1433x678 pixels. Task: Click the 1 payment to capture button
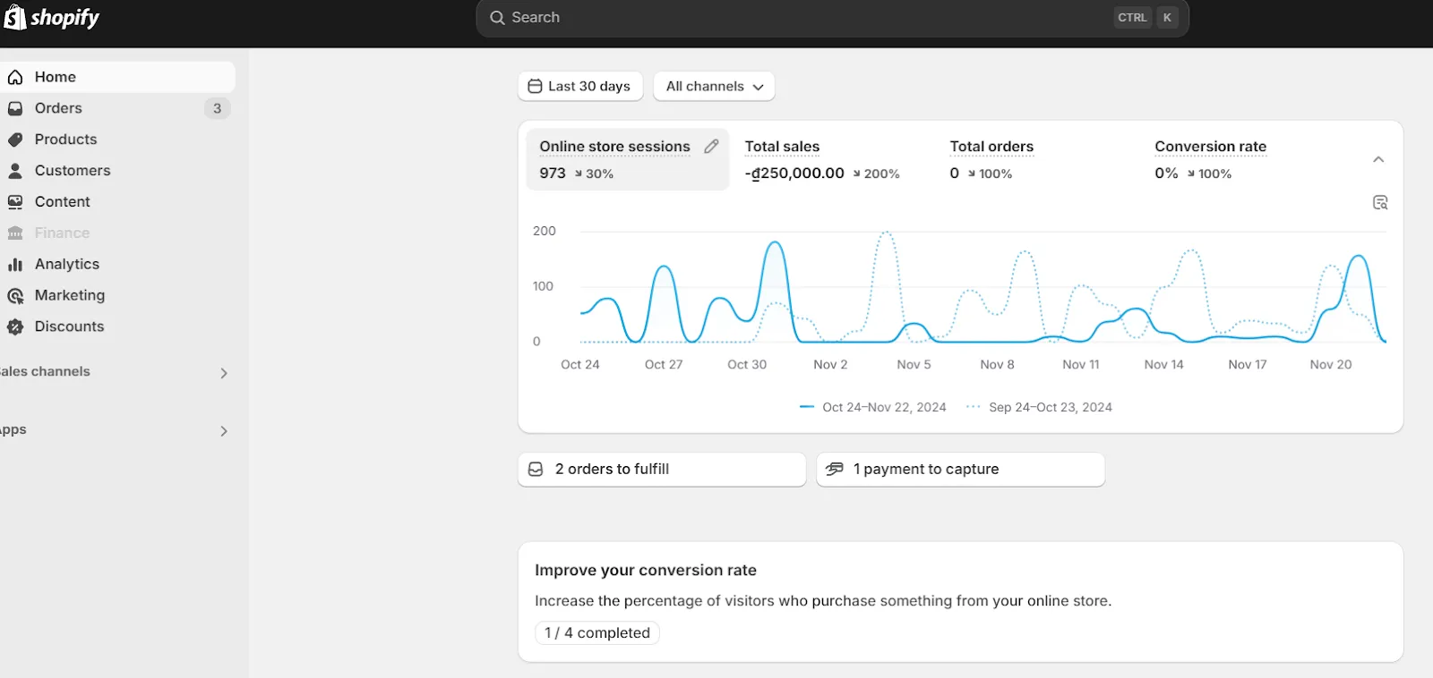pos(960,470)
